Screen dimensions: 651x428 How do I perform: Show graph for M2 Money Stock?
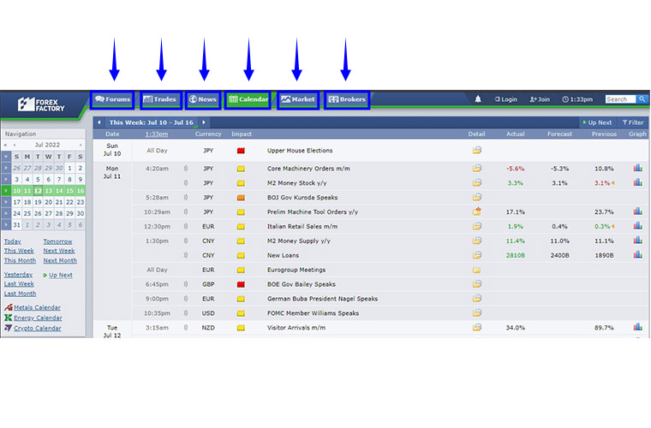pos(637,182)
